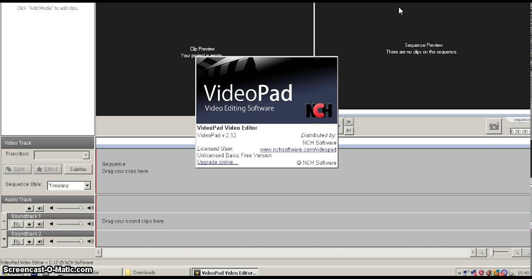Click the Subtitles button
The height and width of the screenshot is (279, 532).
click(x=78, y=169)
